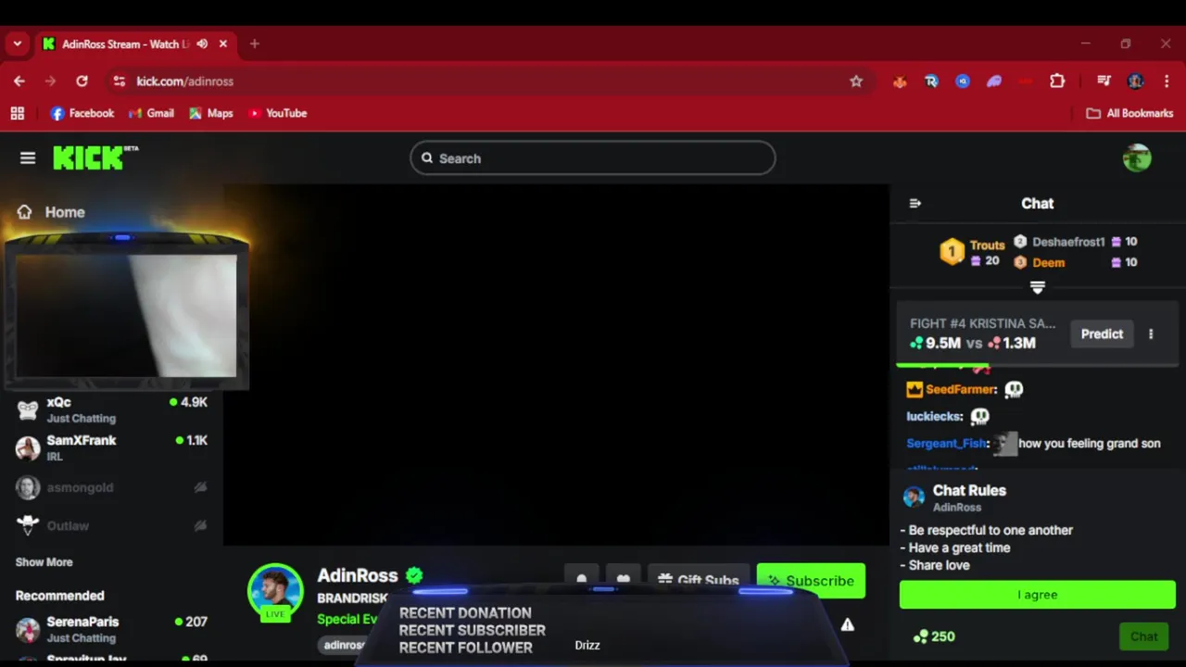Click Deshaefrost1 on the gift leaderboard
This screenshot has height=667, width=1186.
[x=1068, y=242]
